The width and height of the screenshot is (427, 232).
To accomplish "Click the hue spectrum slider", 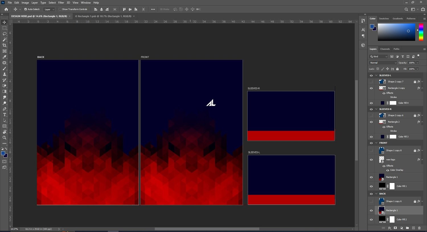I will tap(421, 32).
